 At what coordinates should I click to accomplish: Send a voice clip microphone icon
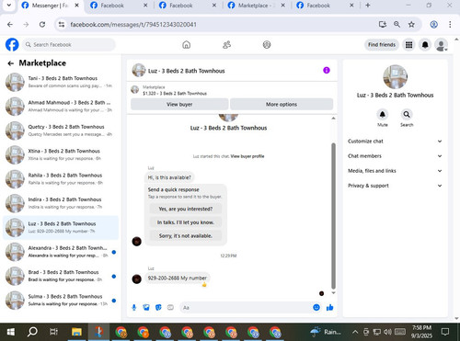[x=134, y=307]
